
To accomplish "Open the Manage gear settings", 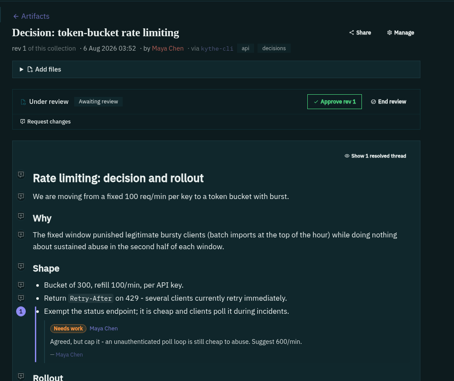I will 401,33.
